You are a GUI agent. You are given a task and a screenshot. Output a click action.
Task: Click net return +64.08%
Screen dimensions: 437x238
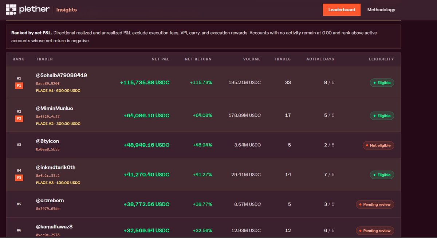[202, 116]
